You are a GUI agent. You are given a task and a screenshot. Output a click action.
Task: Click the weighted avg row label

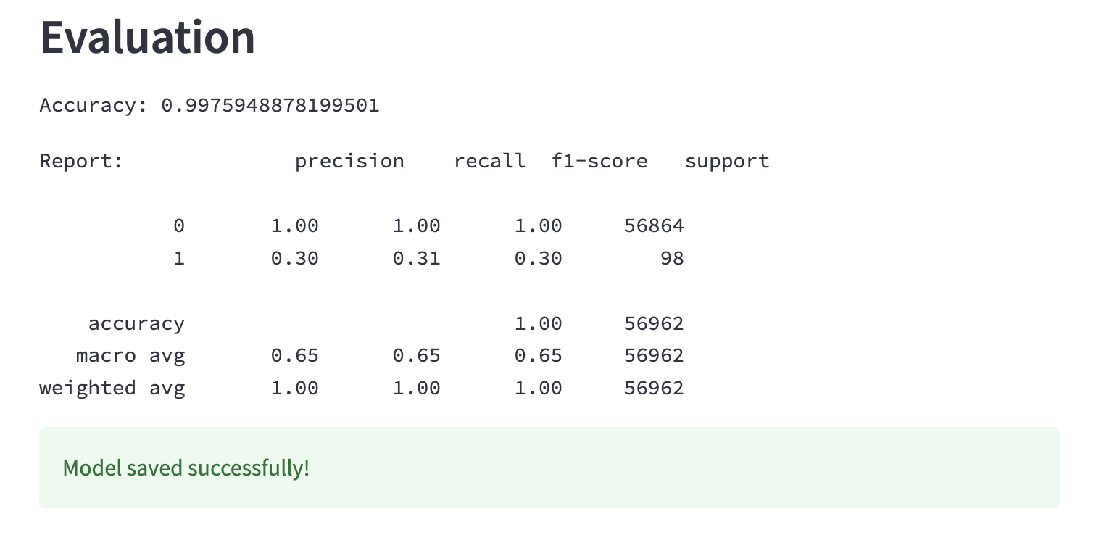click(x=112, y=388)
